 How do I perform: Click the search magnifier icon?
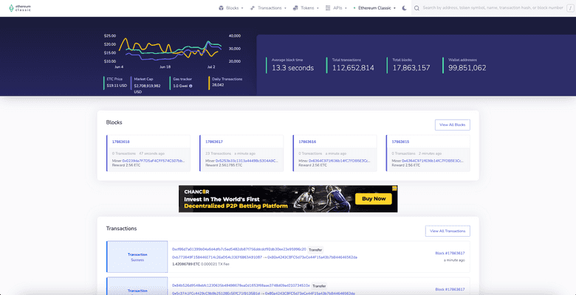point(417,7)
